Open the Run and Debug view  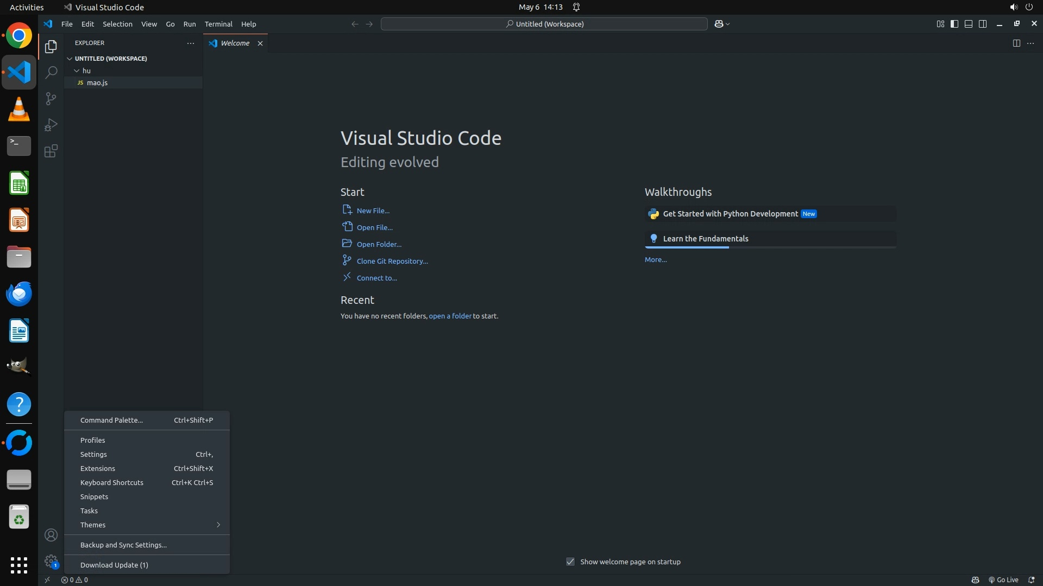(x=51, y=125)
